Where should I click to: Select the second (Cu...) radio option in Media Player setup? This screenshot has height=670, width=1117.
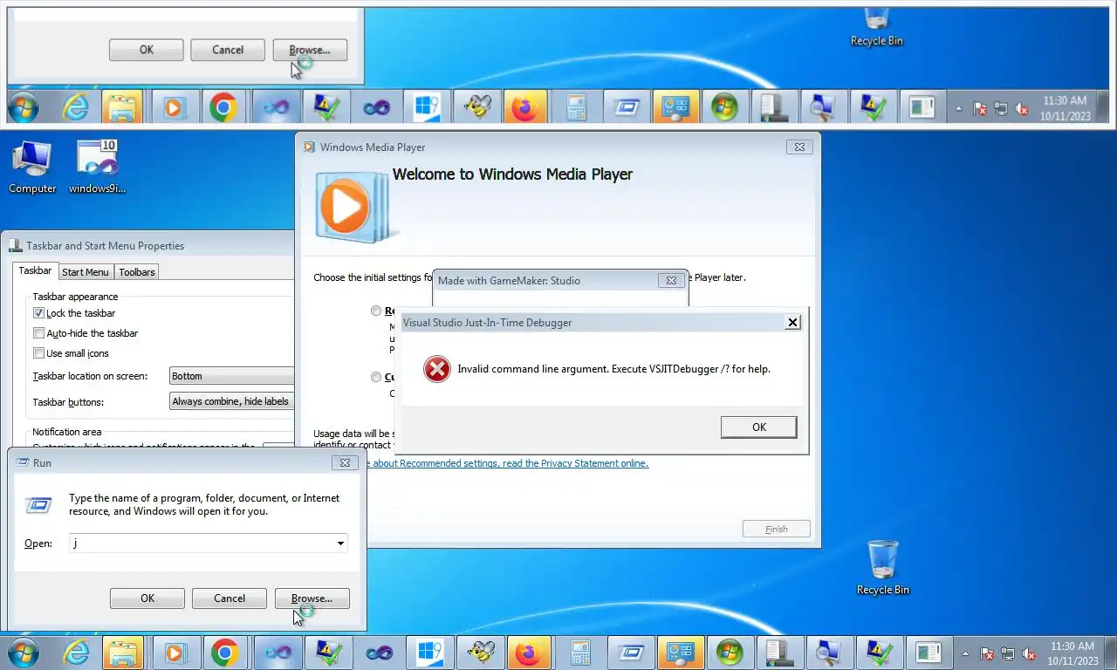[376, 377]
